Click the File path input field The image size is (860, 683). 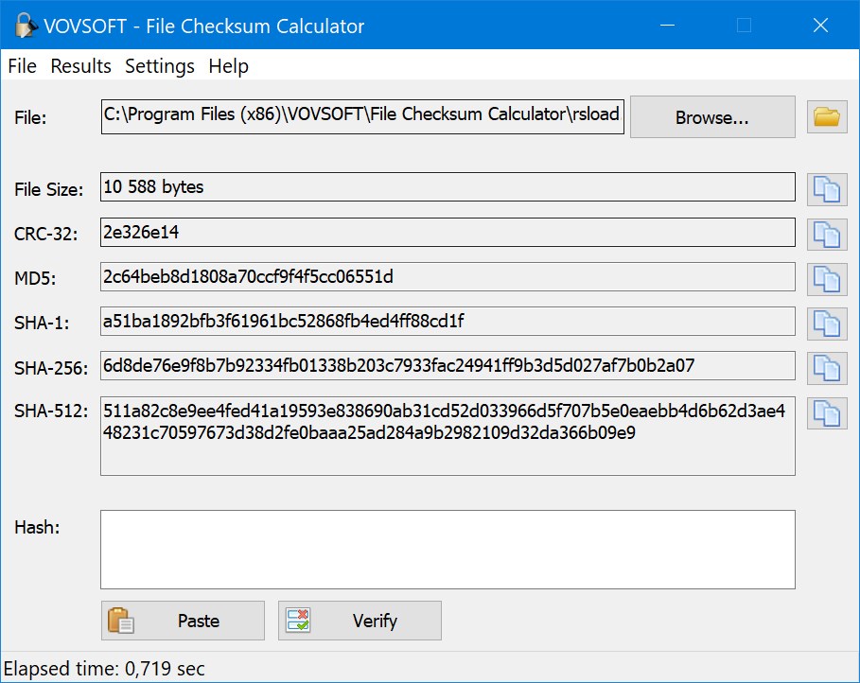point(362,116)
